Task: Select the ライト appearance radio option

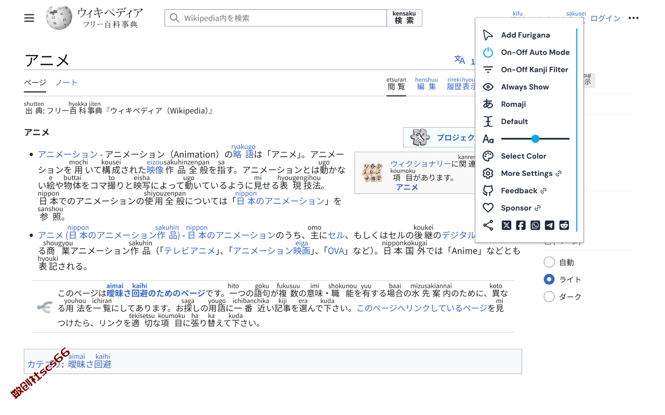Action: point(549,279)
